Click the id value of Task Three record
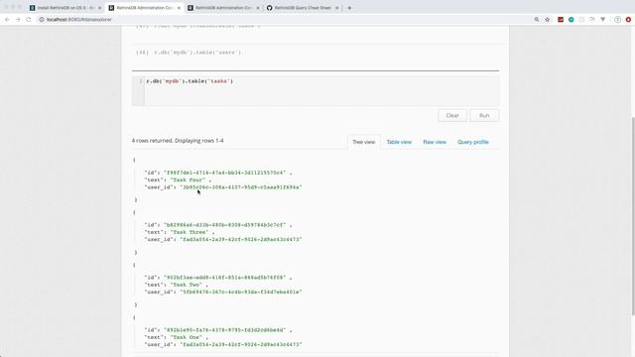 (x=225, y=225)
